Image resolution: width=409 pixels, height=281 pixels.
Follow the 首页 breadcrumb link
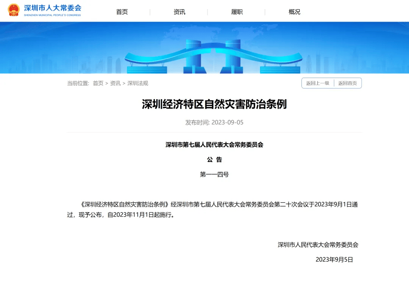(98, 83)
